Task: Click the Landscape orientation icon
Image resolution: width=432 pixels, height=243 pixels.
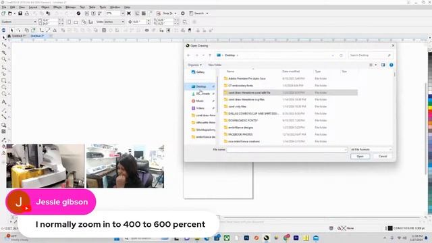Action: coord(76,22)
